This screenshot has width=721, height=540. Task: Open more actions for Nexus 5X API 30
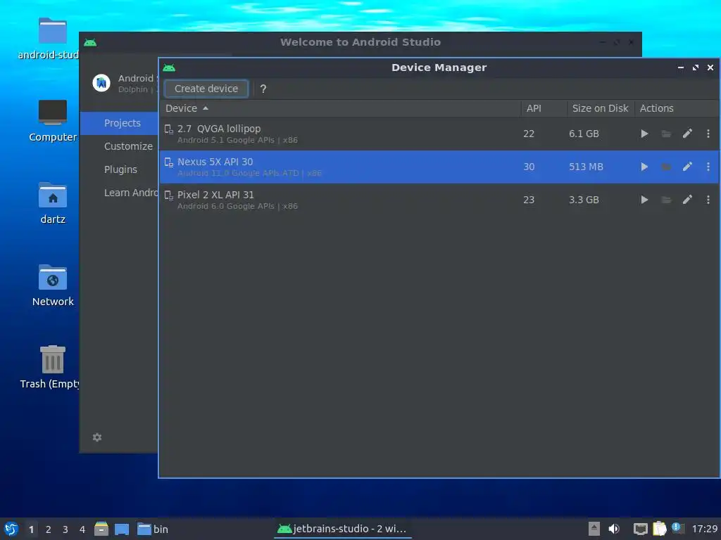coord(708,167)
